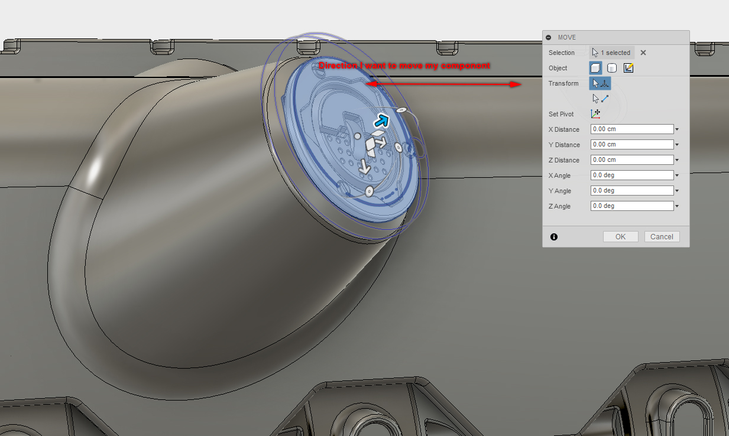Click the 'Transform' label
Viewport: 729px width, 436px height.
563,83
